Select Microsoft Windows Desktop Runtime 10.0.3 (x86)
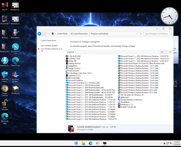 tap(138, 92)
